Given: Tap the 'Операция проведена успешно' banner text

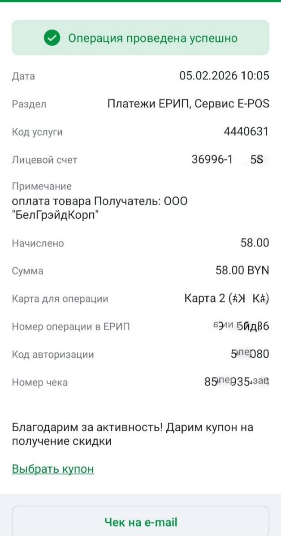Looking at the screenshot, I should coord(152,38).
